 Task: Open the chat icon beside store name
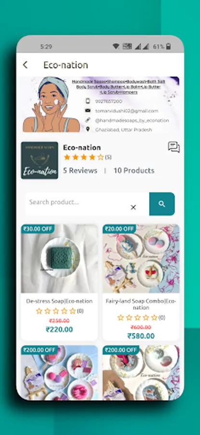click(174, 147)
